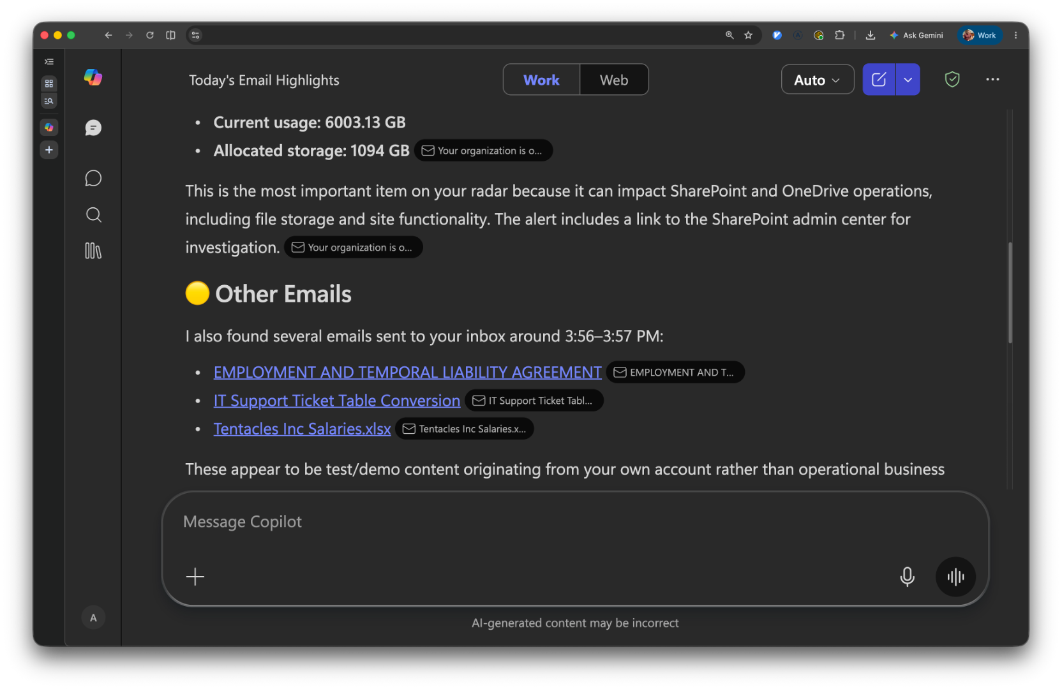Select the pinned Copilot tab
The width and height of the screenshot is (1062, 689).
49,128
